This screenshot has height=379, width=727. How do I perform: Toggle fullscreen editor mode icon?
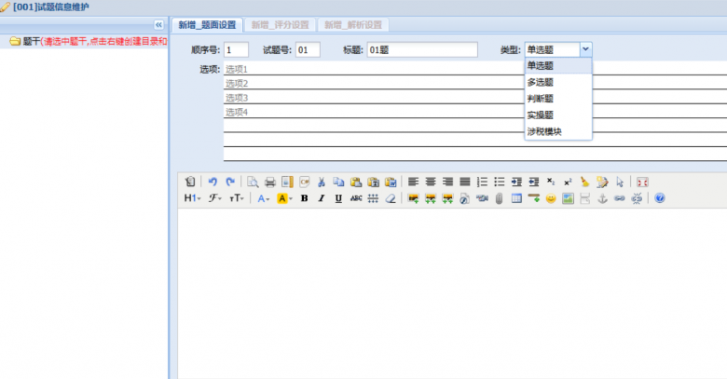tap(642, 182)
